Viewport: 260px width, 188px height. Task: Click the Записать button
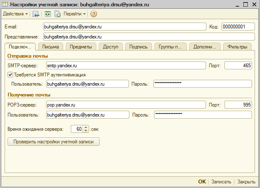coord(221,182)
